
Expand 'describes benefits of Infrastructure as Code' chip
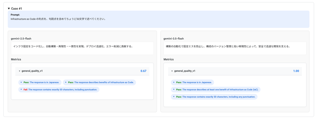click(x=99, y=82)
